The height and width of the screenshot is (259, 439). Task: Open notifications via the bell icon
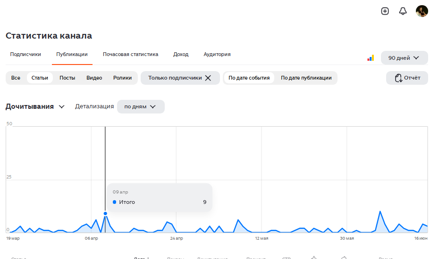403,11
